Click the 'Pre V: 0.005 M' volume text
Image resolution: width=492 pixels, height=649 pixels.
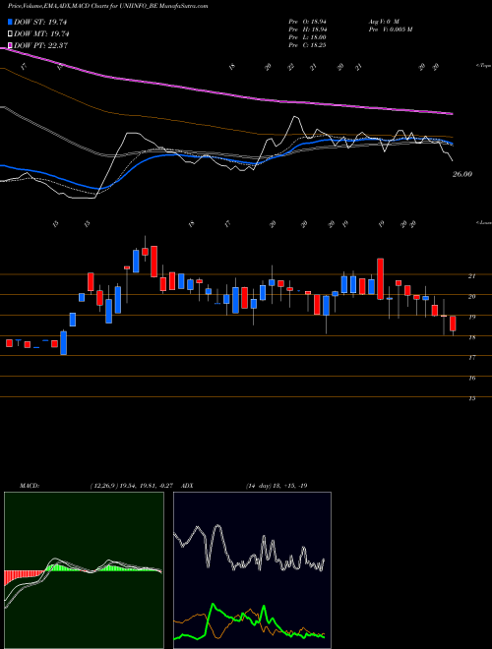(x=390, y=29)
